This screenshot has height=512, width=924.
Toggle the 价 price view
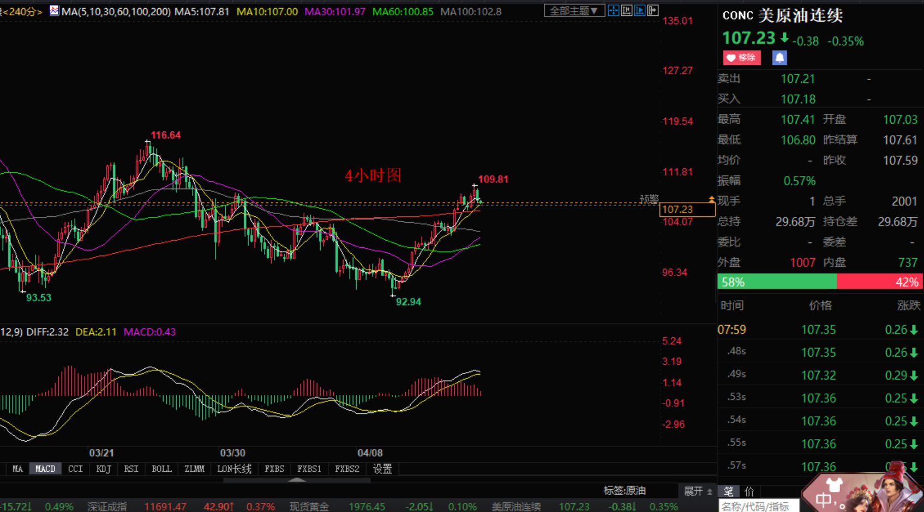[749, 491]
